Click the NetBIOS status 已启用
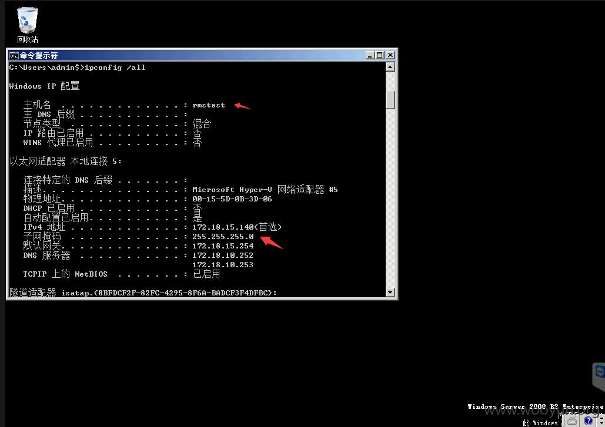Viewport: 605px width, 427px height. [206, 274]
